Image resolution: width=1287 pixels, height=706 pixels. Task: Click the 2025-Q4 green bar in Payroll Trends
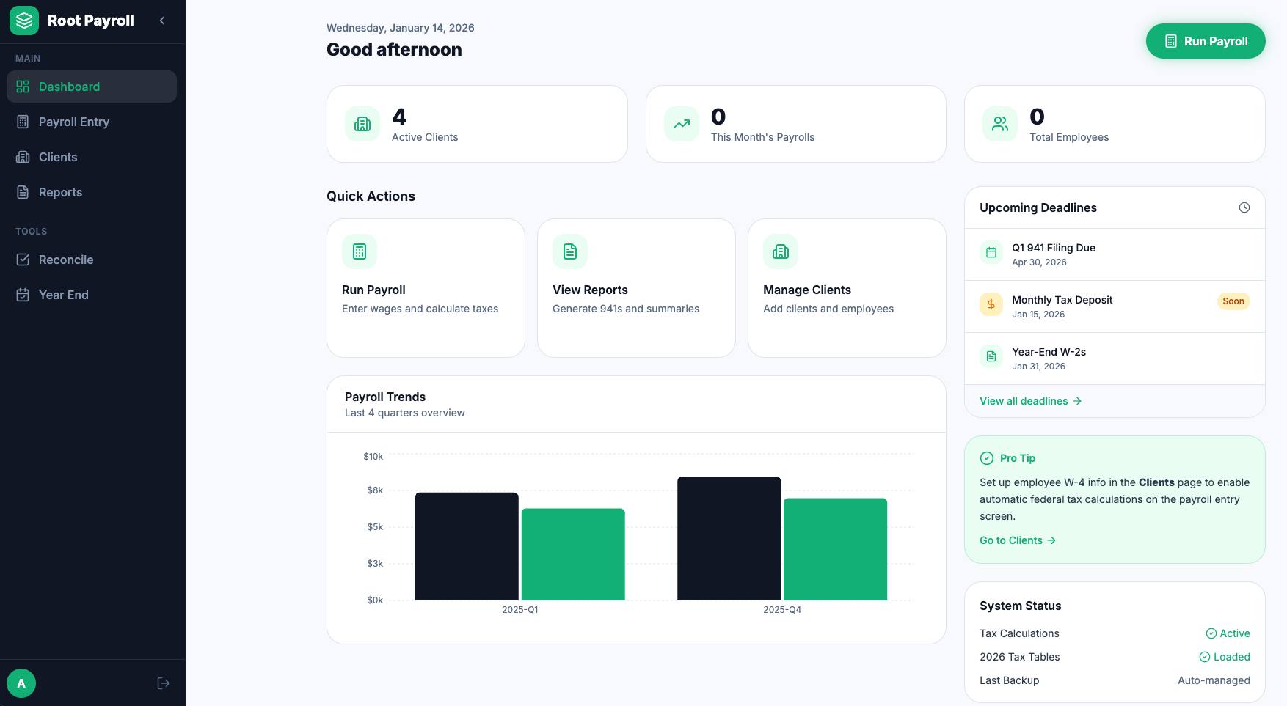click(835, 548)
